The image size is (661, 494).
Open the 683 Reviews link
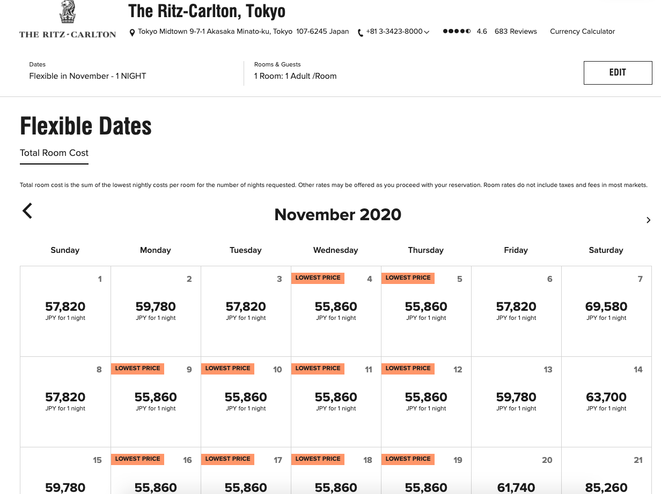pyautogui.click(x=516, y=32)
